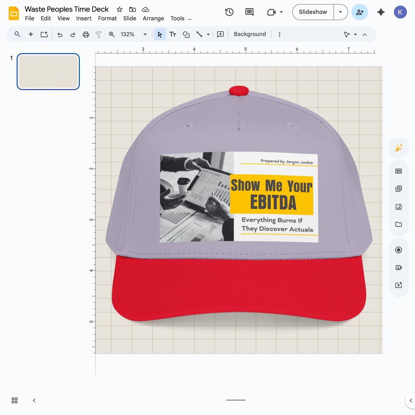This screenshot has width=415, height=415.
Task: Undo the last action
Action: 60,35
